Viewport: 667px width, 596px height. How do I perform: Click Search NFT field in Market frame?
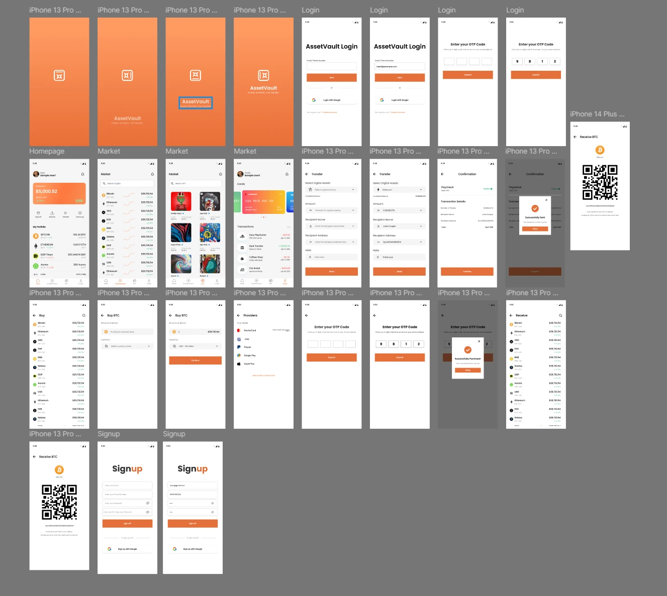tap(196, 183)
